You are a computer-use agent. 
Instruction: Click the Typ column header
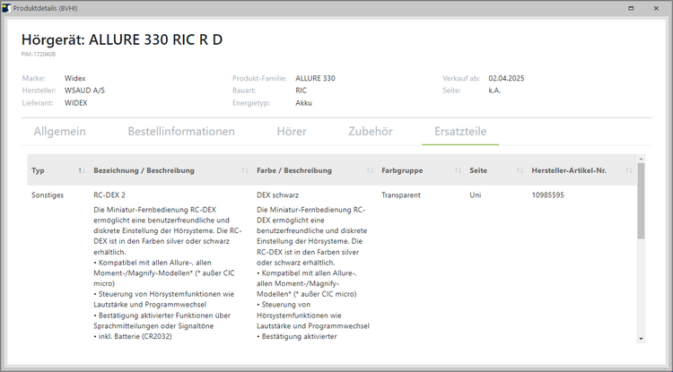point(38,170)
